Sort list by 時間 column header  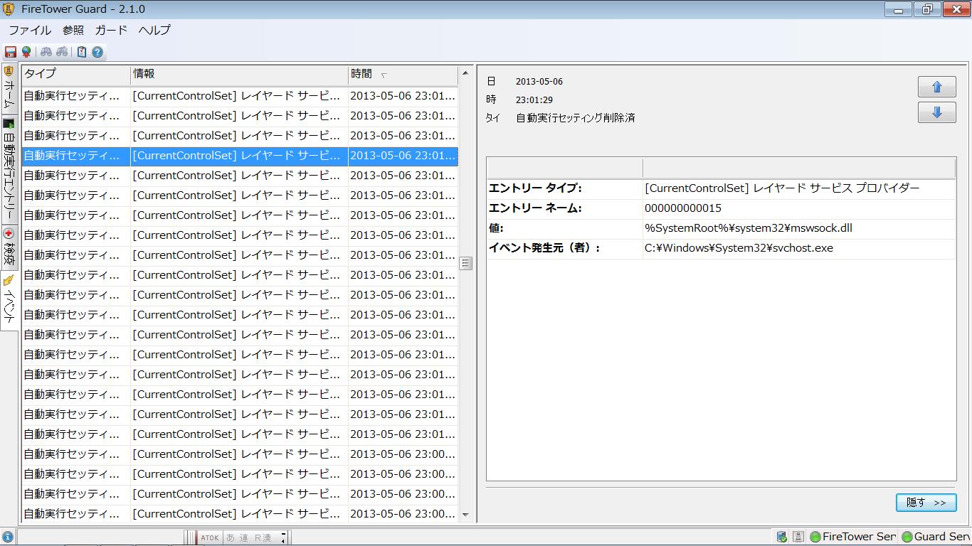click(x=361, y=74)
